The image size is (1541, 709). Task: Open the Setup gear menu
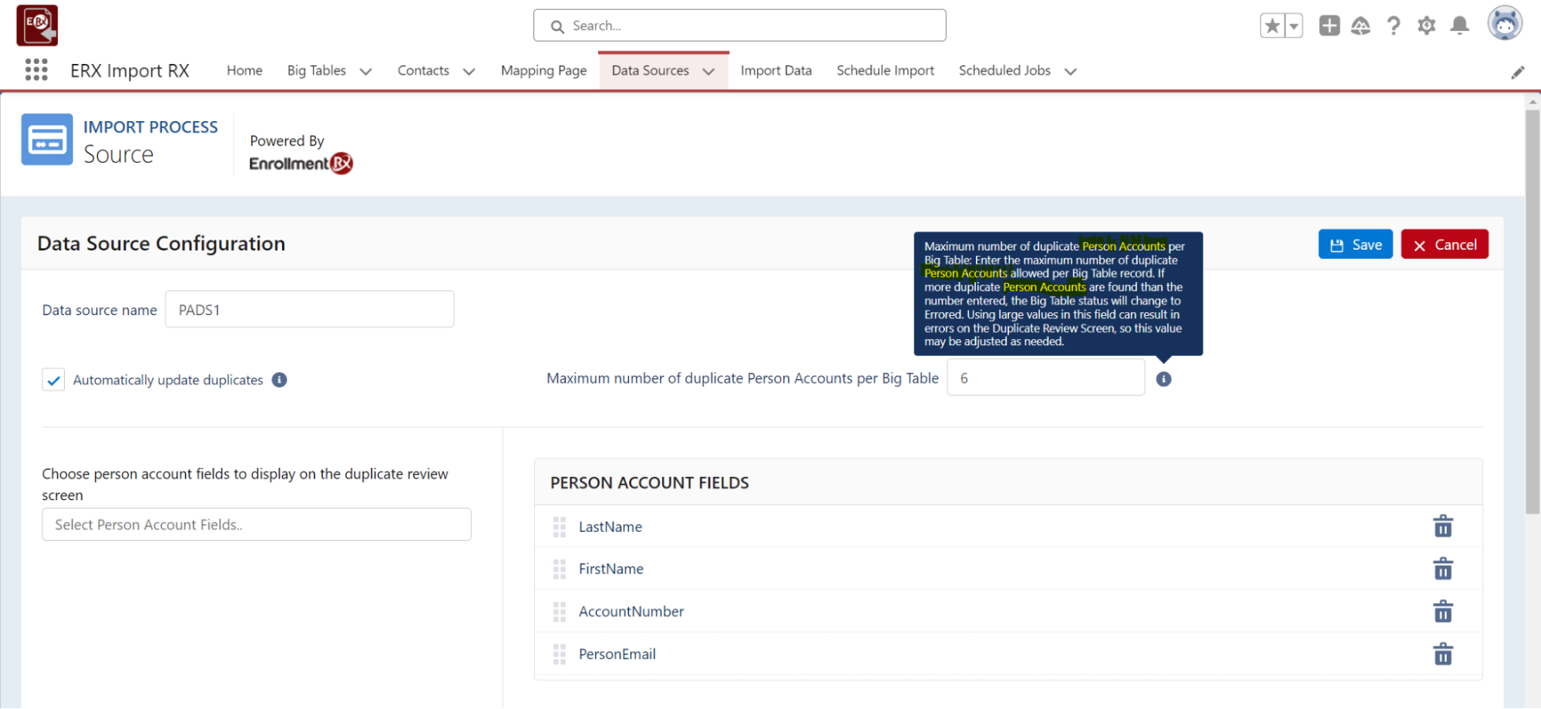click(1426, 25)
